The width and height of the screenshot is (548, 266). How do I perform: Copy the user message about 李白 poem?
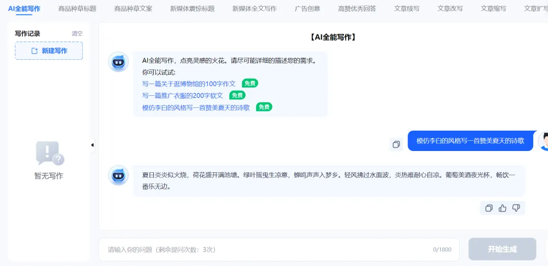tap(396, 144)
